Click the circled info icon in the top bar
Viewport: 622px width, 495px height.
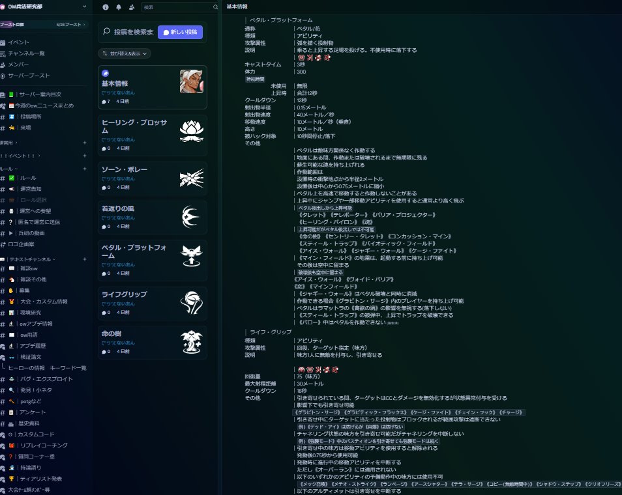tap(106, 7)
